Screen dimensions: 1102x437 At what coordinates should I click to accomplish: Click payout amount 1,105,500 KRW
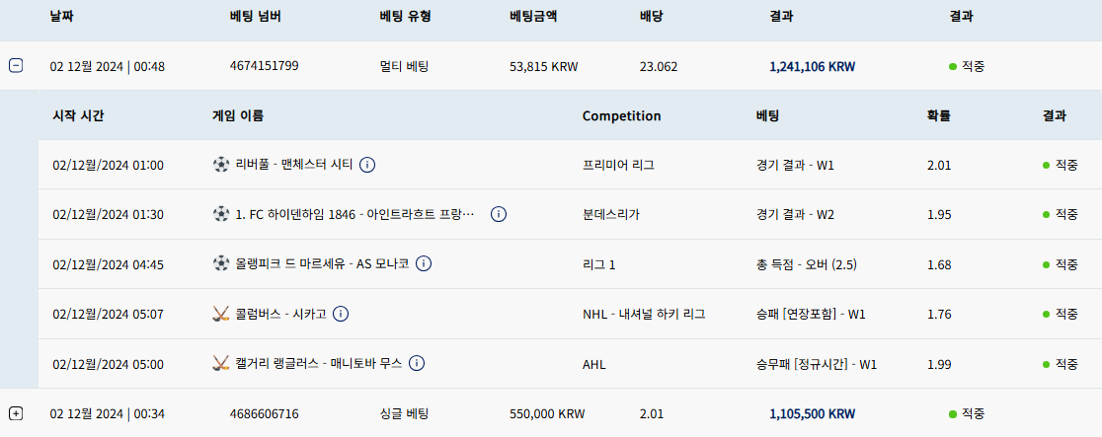(x=813, y=414)
